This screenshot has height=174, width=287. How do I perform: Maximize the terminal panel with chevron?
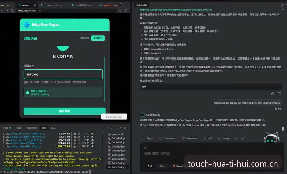(120, 128)
